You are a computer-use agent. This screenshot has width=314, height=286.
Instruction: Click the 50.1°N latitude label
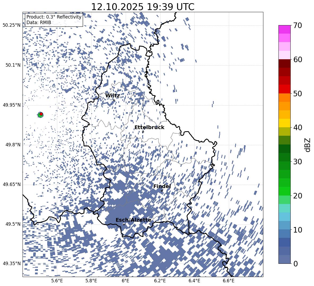coord(13,65)
